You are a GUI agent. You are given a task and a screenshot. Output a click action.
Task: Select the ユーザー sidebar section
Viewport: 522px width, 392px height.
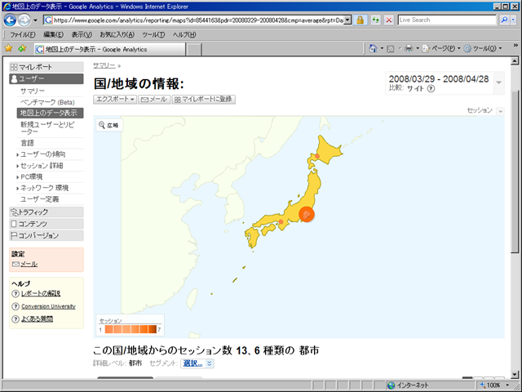tap(46, 78)
